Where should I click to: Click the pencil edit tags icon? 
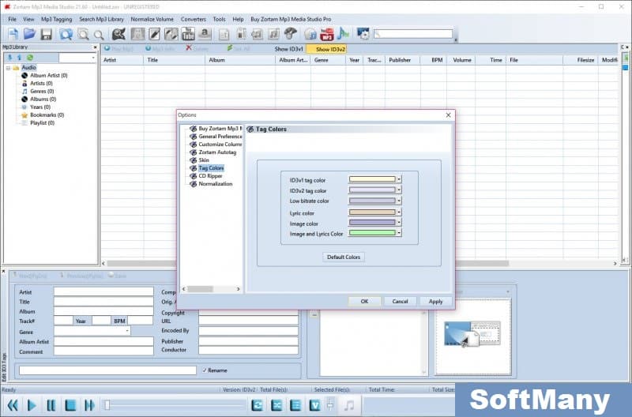point(154,34)
